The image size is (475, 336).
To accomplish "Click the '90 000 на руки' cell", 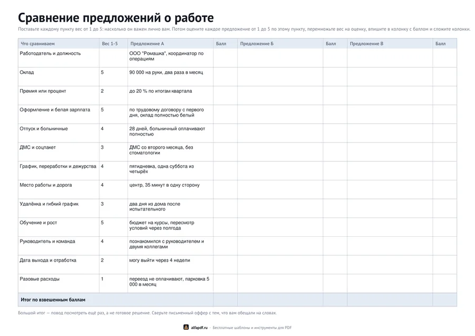I will [170, 76].
